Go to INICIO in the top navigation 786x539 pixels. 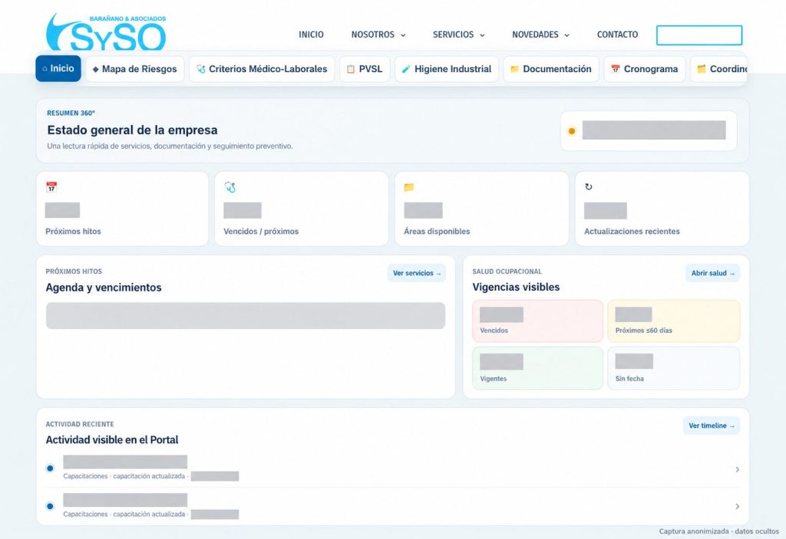pos(312,35)
